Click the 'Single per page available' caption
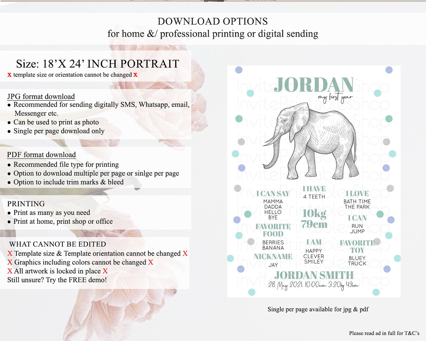Viewport: 426px width, 341px height. tap(318, 309)
